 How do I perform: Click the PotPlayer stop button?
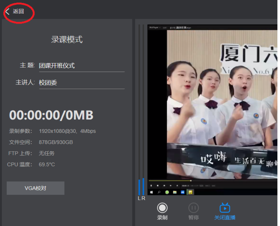[x=158, y=185]
